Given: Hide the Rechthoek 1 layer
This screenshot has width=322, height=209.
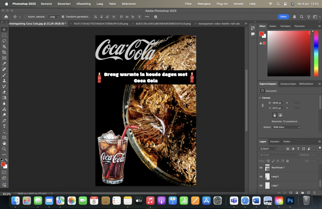Looking at the screenshot, I should [x=261, y=168].
